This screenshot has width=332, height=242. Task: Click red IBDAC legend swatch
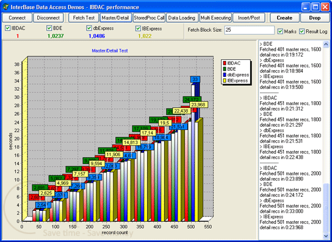coord(225,63)
